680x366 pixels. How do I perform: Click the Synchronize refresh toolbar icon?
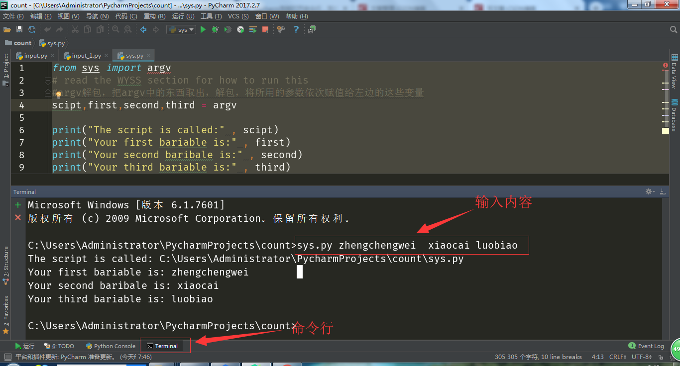[32, 30]
